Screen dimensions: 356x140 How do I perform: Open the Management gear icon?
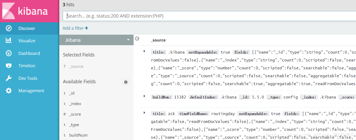[x=9, y=91]
